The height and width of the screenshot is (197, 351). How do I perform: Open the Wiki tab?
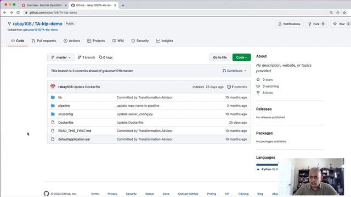(x=118, y=40)
